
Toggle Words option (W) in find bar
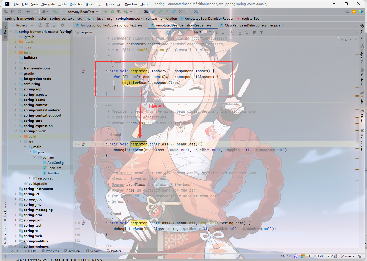click(x=176, y=32)
